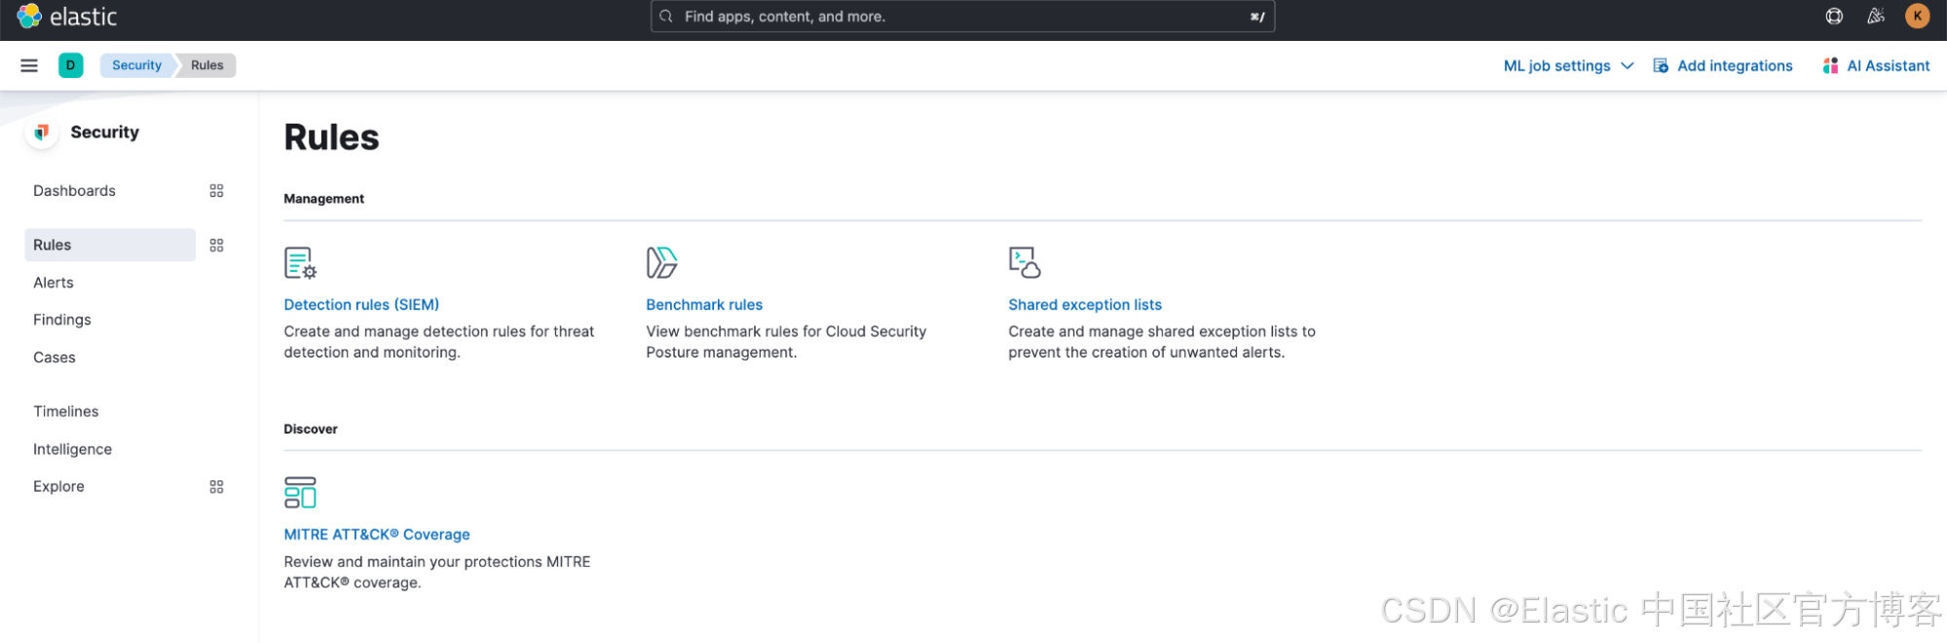This screenshot has height=643, width=1947.
Task: Go to Dashboards in the sidebar
Action: pyautogui.click(x=74, y=191)
